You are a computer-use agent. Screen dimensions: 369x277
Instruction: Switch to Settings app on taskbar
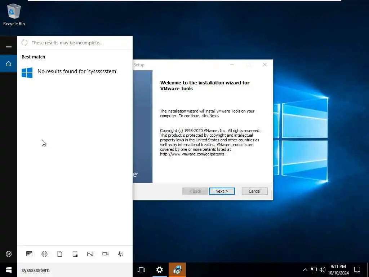(160, 270)
